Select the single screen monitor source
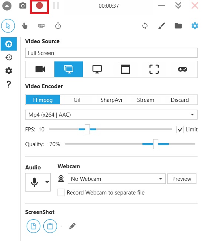 (97, 69)
